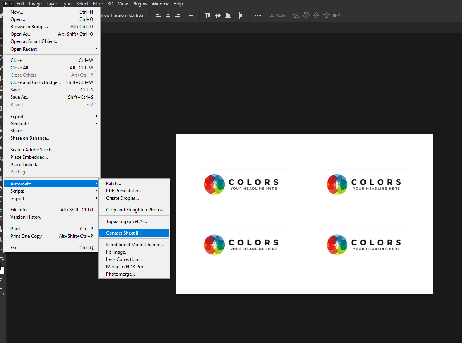Click the align right edges icon
The width and height of the screenshot is (462, 343).
point(178,15)
